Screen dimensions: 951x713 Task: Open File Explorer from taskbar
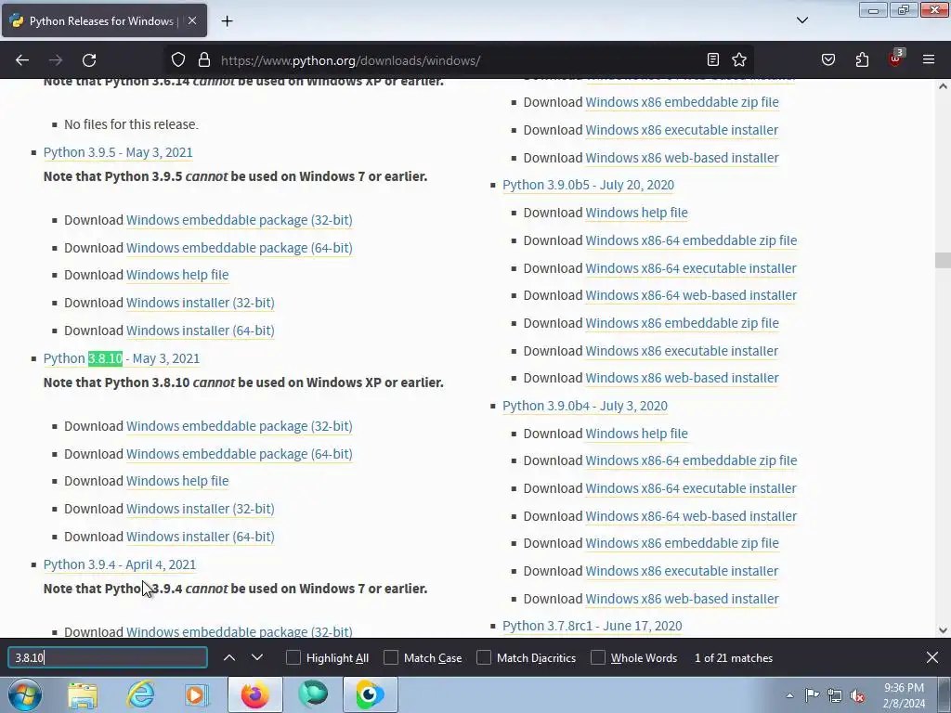[x=83, y=695]
